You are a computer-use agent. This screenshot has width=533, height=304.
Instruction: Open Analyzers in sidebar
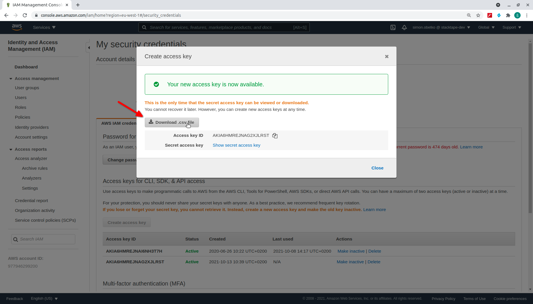click(x=31, y=178)
